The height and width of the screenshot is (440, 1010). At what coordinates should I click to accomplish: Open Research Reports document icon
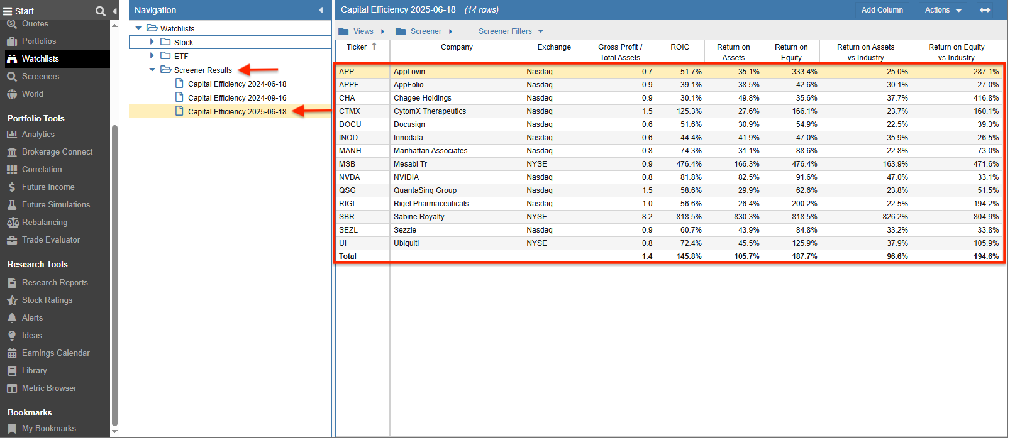pyautogui.click(x=12, y=282)
